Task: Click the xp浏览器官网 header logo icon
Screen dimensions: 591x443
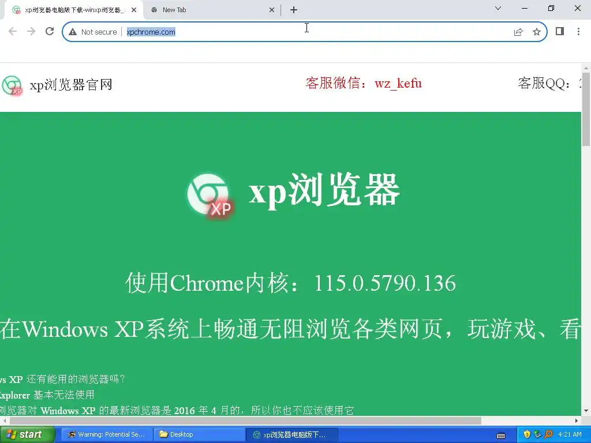Action: [12, 85]
